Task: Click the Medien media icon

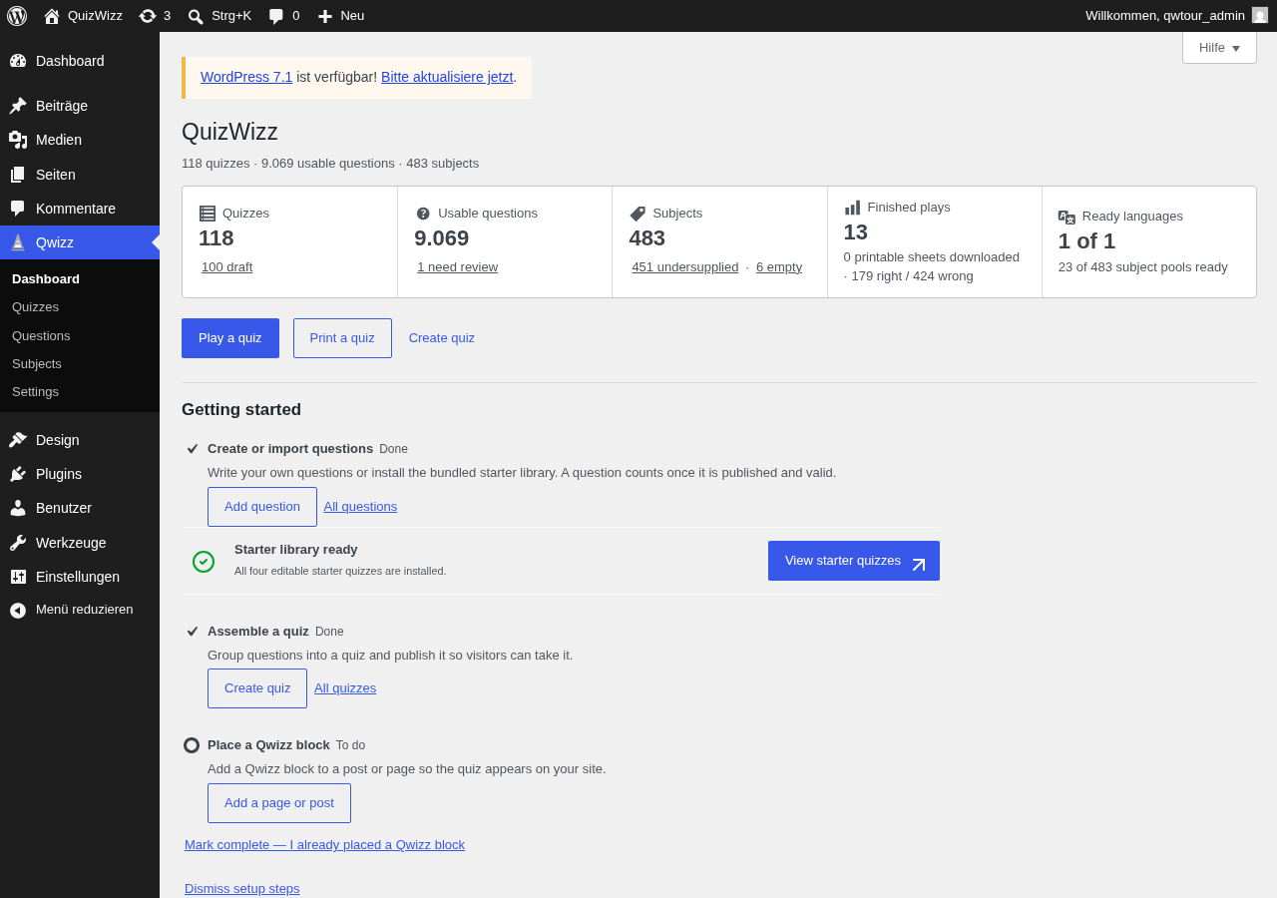Action: 18,140
